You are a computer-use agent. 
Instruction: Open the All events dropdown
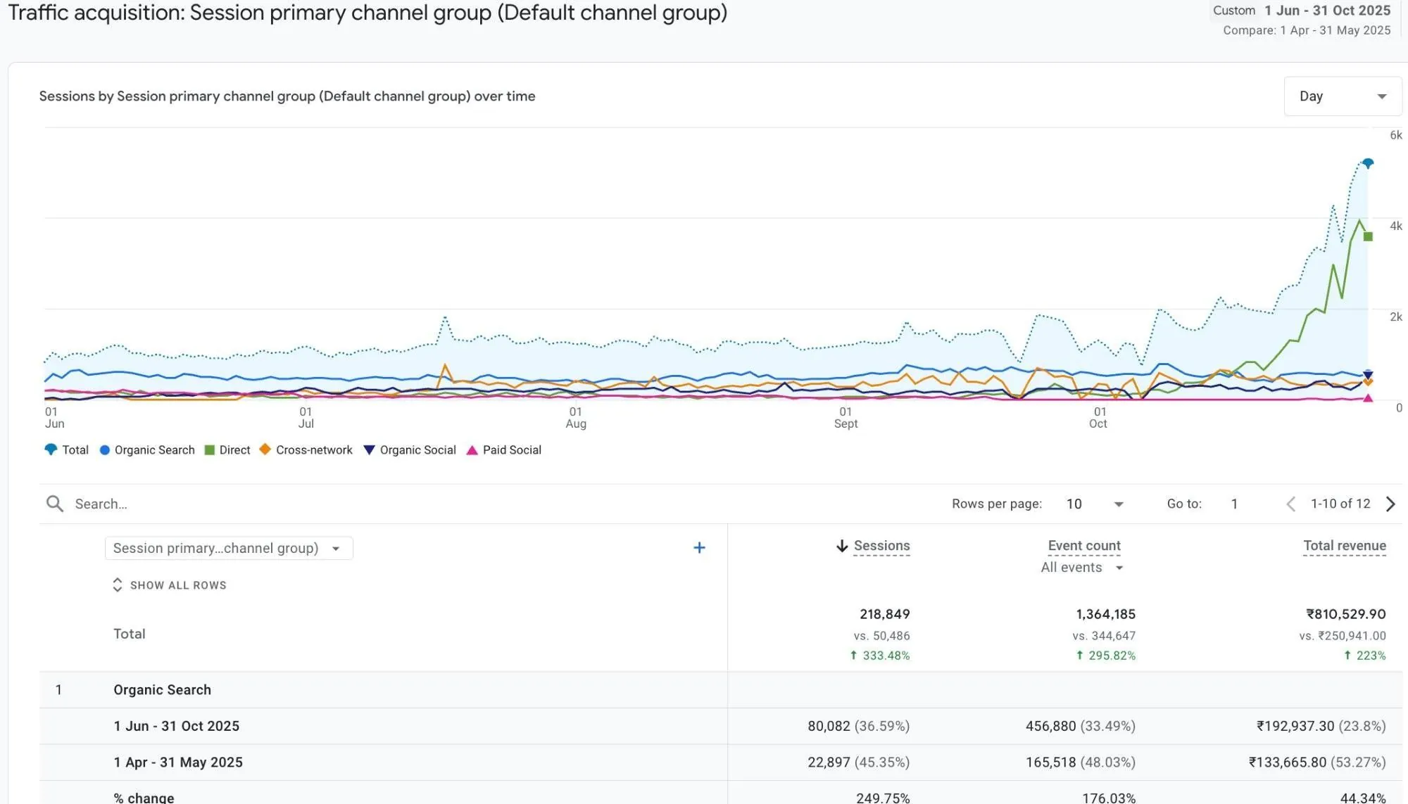[x=1081, y=568]
